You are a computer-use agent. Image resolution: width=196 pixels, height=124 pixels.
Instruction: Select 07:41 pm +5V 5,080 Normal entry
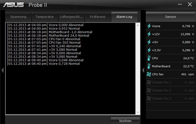pyautogui.click(x=42, y=49)
